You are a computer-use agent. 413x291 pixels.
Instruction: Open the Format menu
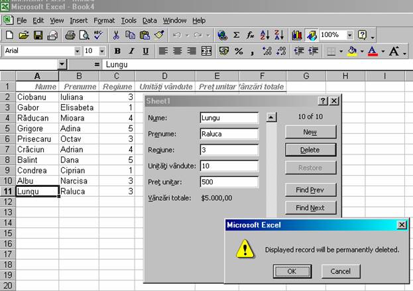[x=103, y=21]
